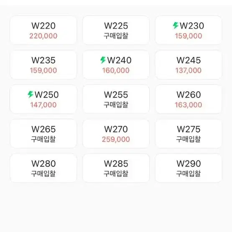The height and width of the screenshot is (232, 232).
Task: Click the lightning bolt icon beside W230
Action: click(x=176, y=25)
